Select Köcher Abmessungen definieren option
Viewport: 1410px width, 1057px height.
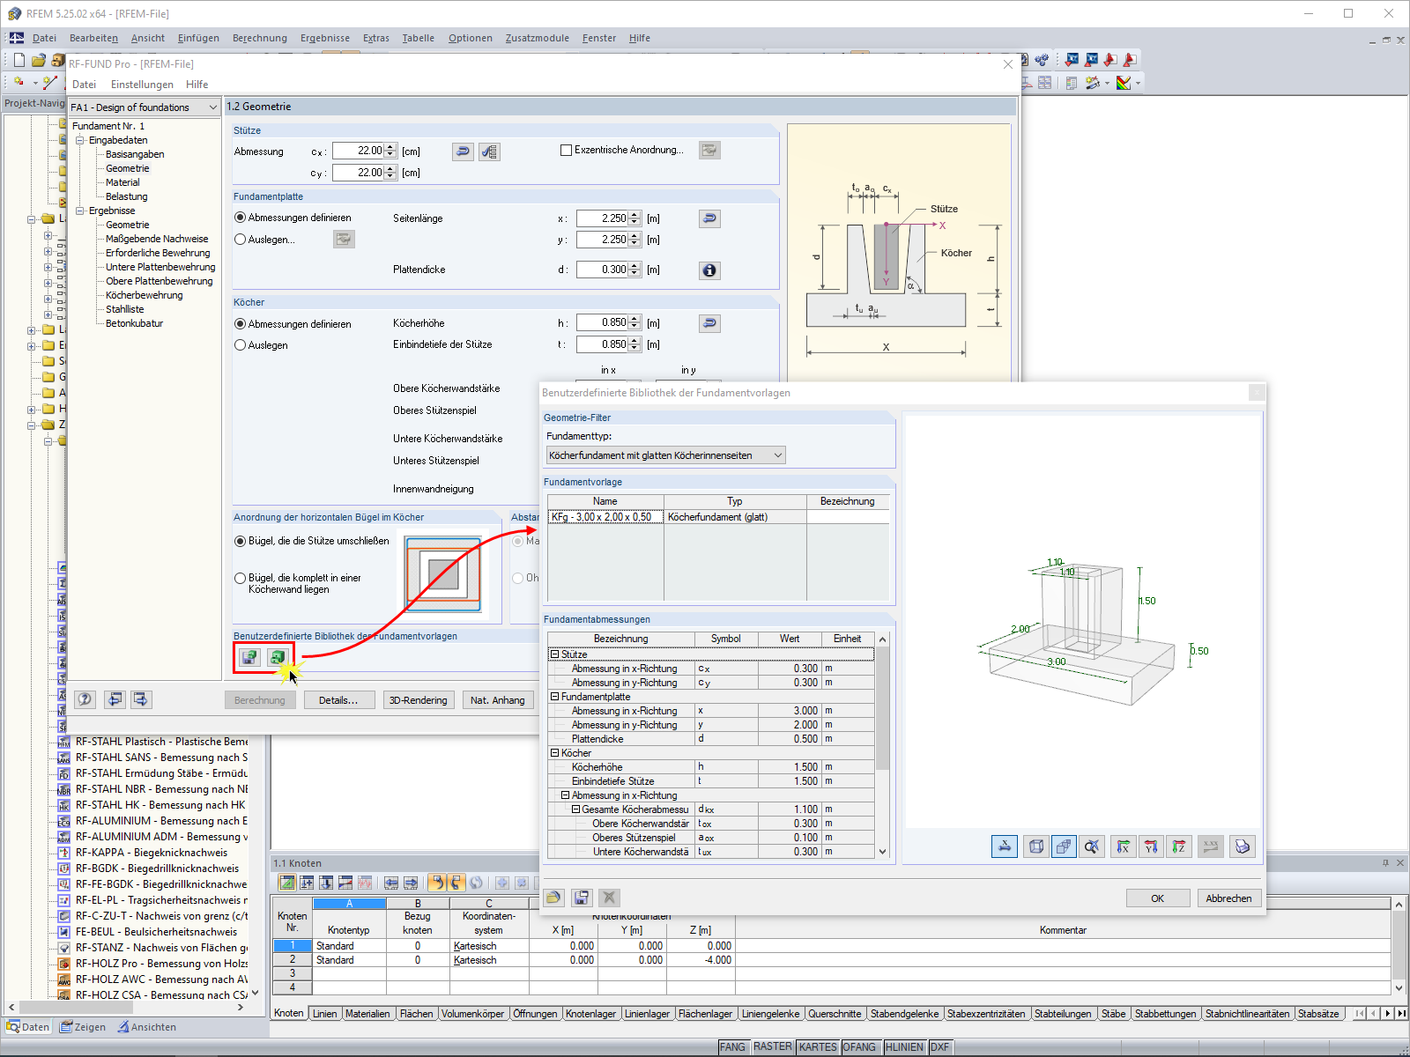(x=241, y=324)
